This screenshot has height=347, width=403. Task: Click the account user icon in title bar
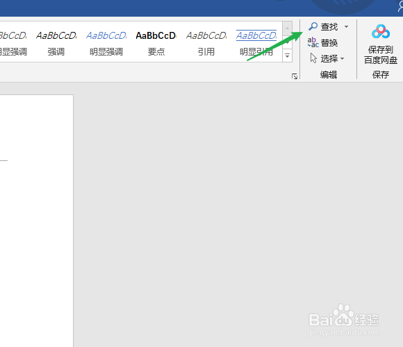400,6
